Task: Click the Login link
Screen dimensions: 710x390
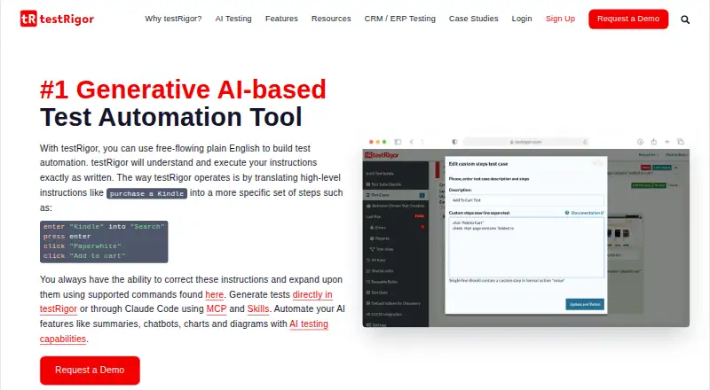Action: point(522,19)
